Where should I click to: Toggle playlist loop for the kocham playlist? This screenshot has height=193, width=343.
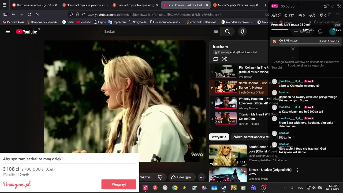click(x=216, y=59)
